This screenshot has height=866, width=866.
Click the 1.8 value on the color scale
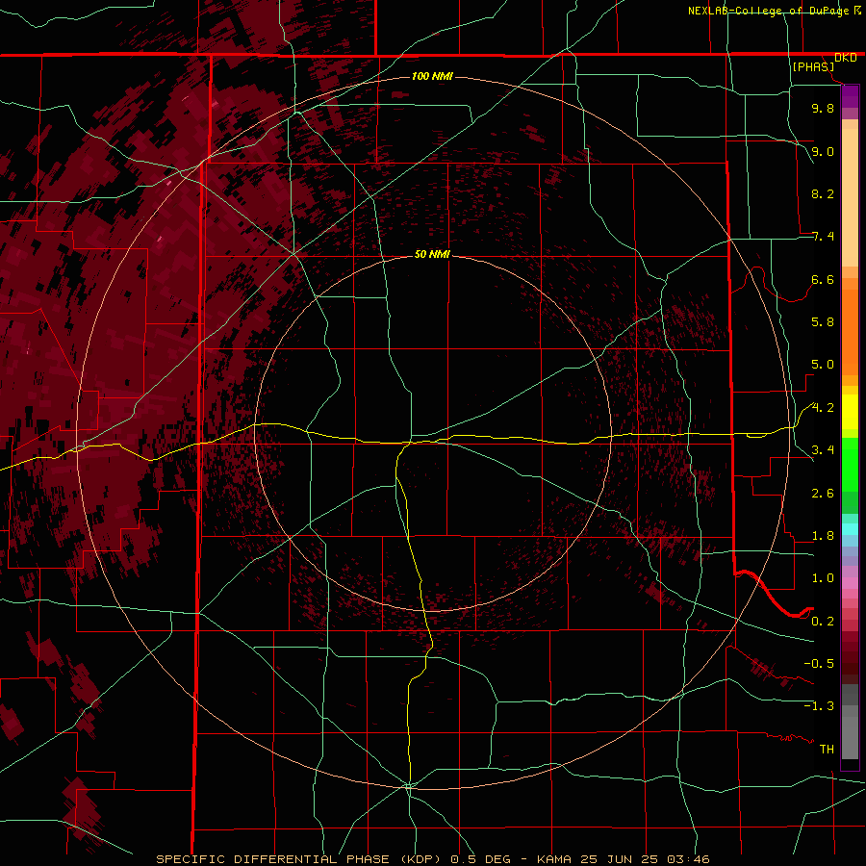[x=823, y=536]
